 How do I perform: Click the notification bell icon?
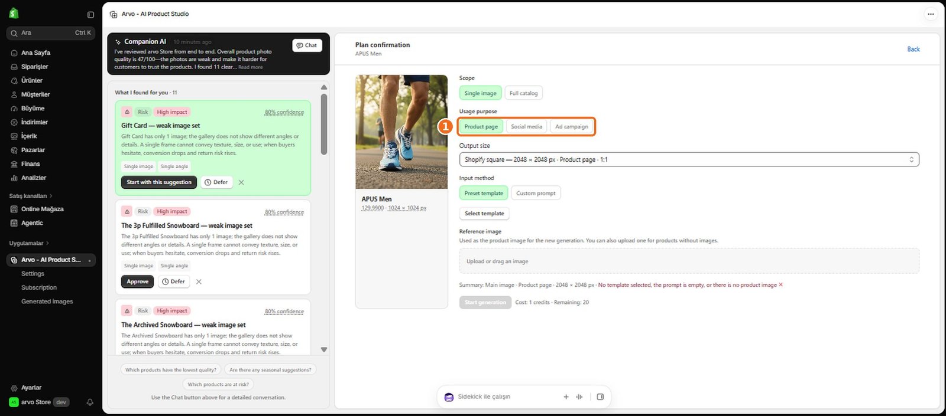click(90, 402)
